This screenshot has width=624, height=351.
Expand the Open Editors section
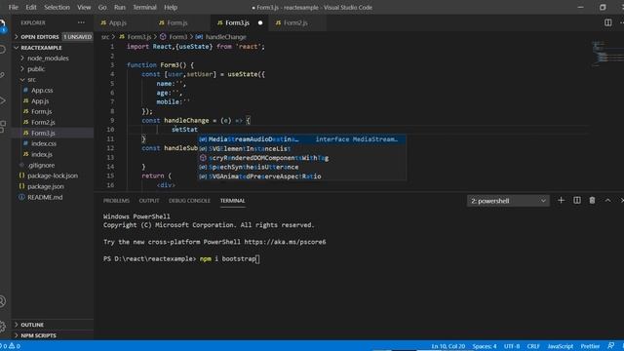(x=53, y=37)
